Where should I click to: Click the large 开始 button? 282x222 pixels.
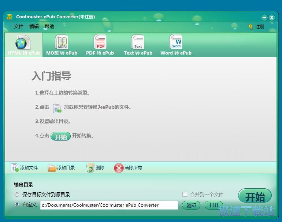255,196
